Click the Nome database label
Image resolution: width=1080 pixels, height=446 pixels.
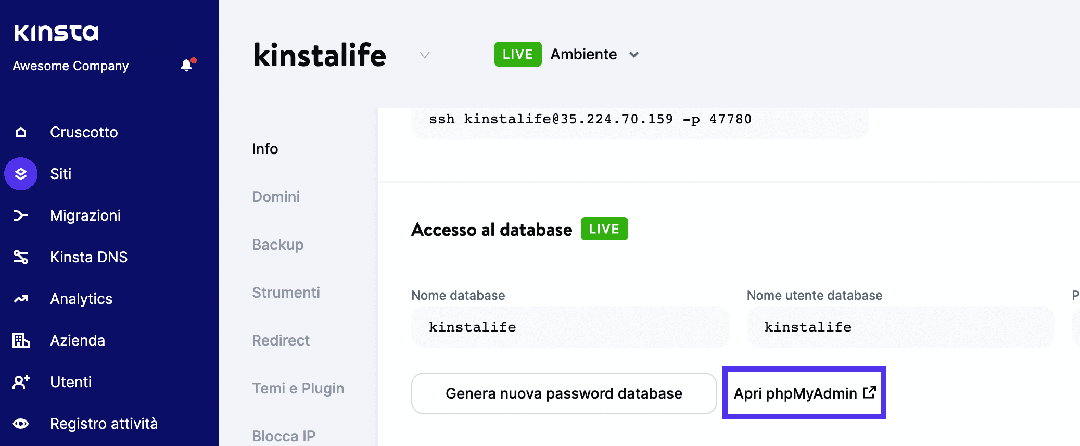click(458, 295)
